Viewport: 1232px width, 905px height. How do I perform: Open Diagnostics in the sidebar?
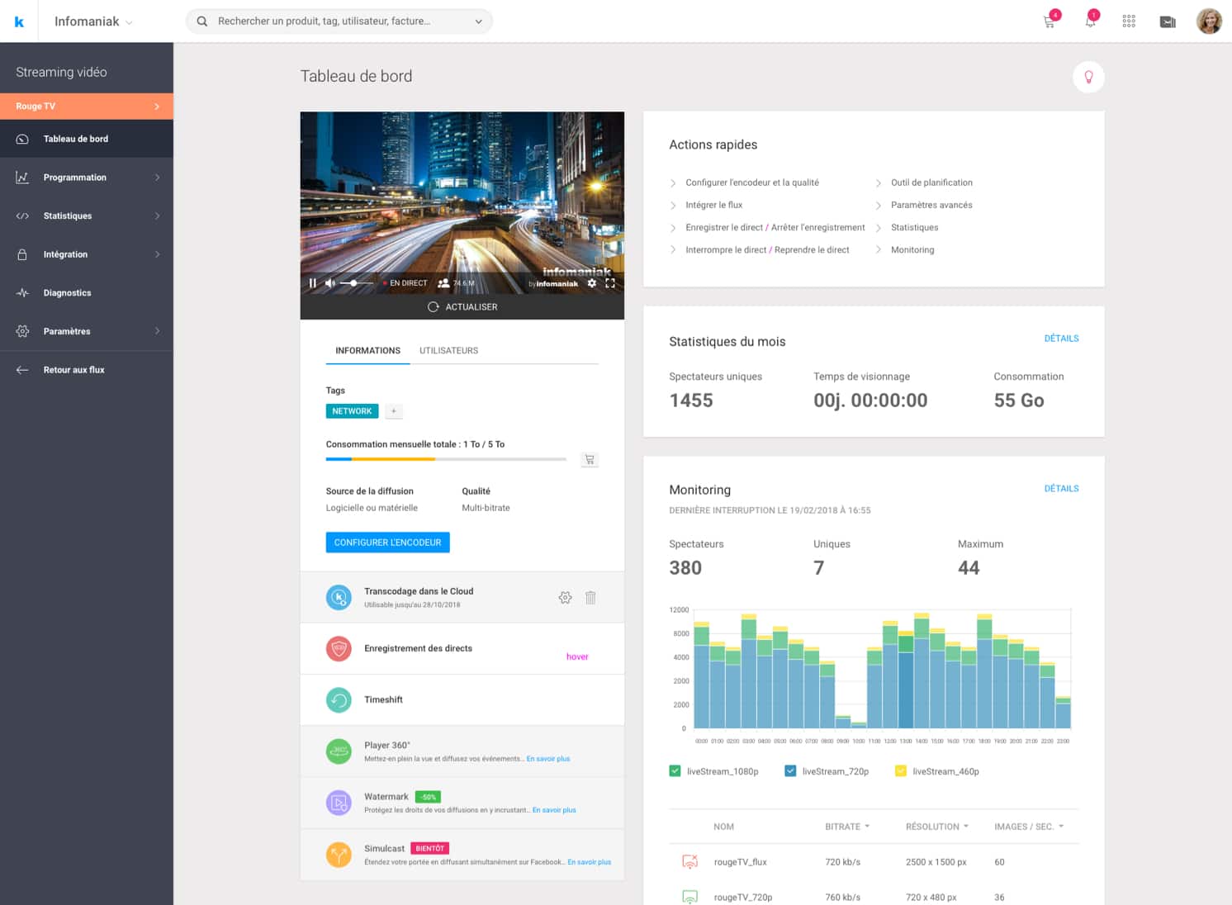[68, 293]
